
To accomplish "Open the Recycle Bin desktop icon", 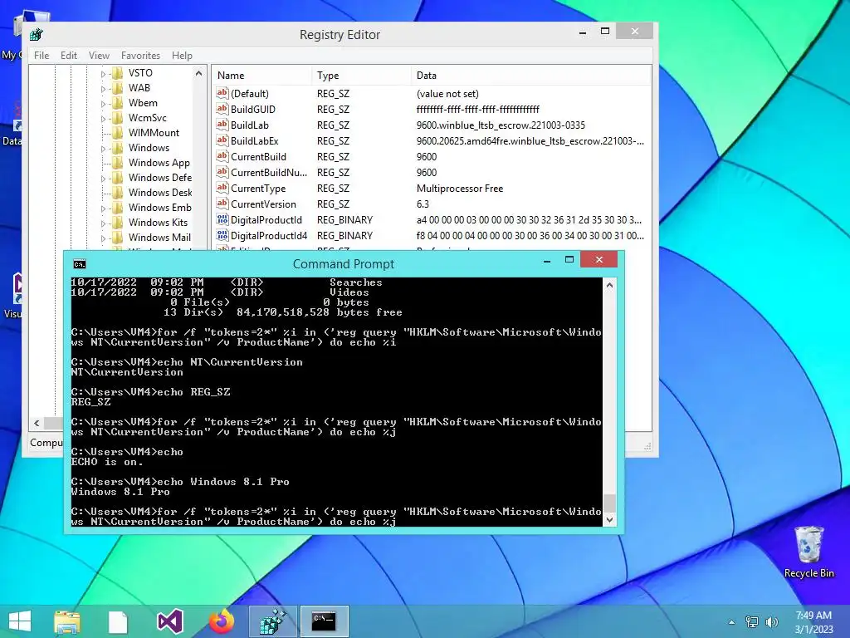I will click(x=808, y=552).
